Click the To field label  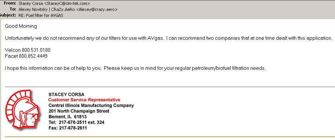(x=13, y=9)
